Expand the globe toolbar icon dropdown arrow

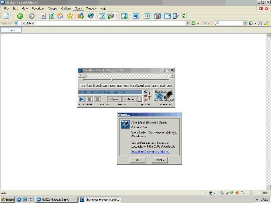[x=97, y=16]
